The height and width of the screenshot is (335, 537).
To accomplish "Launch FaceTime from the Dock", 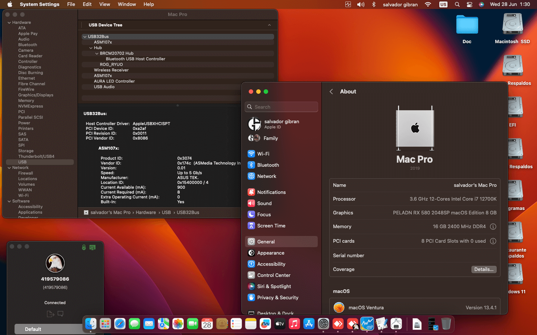I will pyautogui.click(x=192, y=324).
